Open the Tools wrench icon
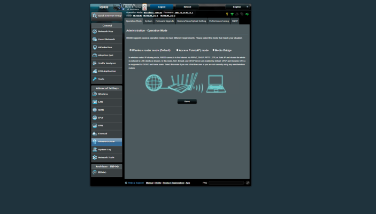The width and height of the screenshot is (376, 214). tap(95, 79)
